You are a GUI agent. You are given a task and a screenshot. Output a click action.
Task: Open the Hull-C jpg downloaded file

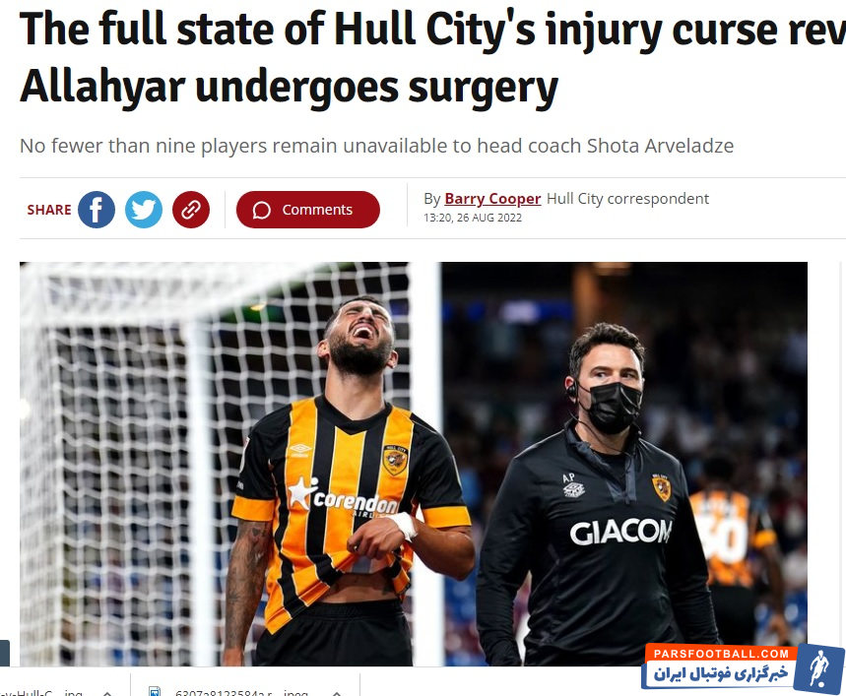point(41,692)
